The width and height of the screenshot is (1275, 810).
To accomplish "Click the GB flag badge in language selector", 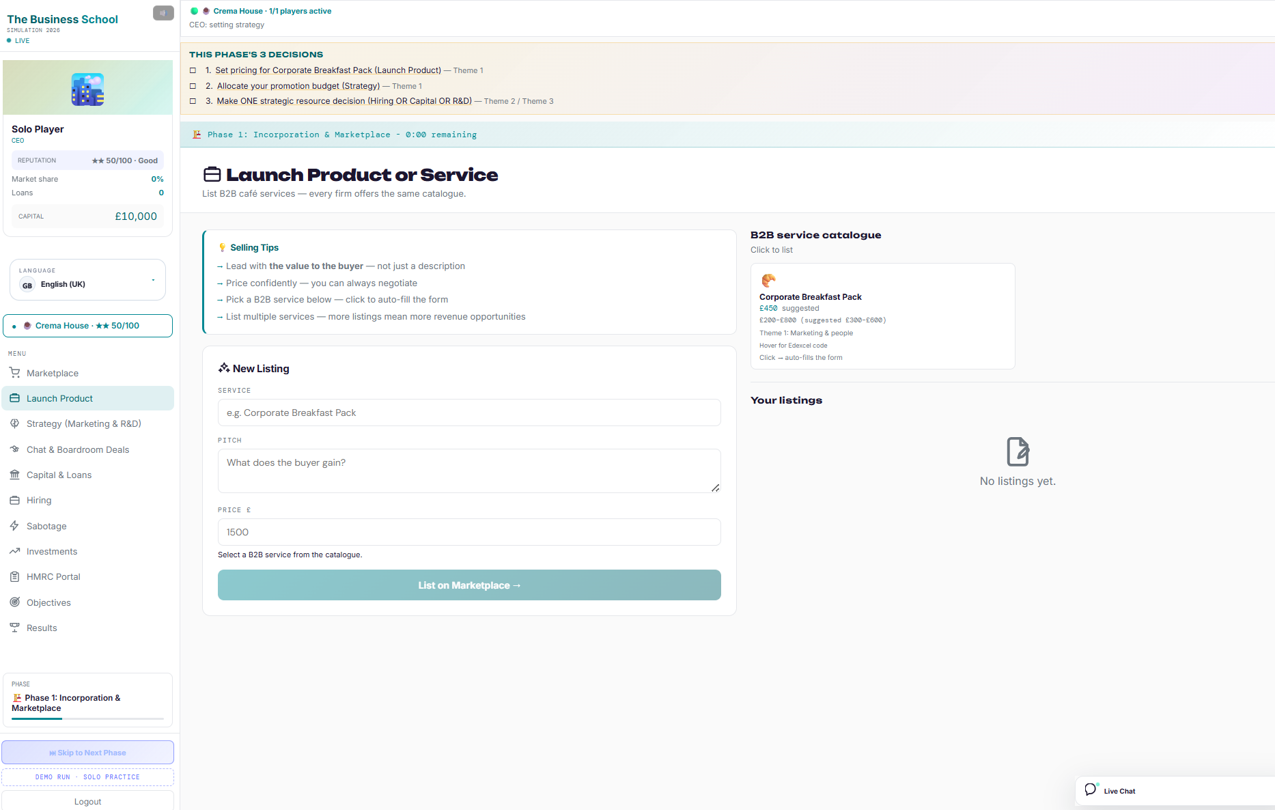I will (x=27, y=285).
